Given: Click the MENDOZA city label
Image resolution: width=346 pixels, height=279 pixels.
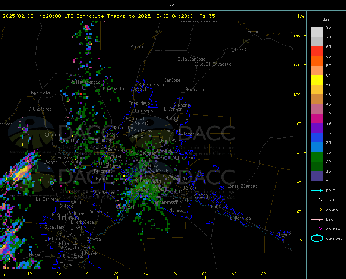Looking at the screenshot, I should pyautogui.click(x=103, y=140).
